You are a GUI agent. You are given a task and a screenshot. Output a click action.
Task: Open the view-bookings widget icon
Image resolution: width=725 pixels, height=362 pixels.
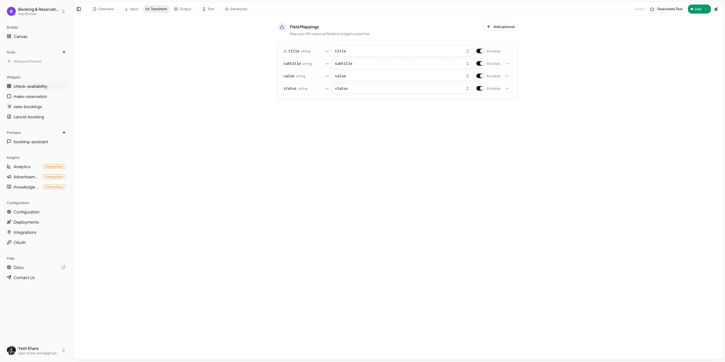click(x=9, y=106)
